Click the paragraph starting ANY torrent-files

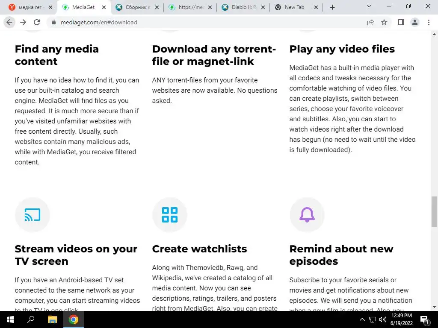[x=215, y=91]
